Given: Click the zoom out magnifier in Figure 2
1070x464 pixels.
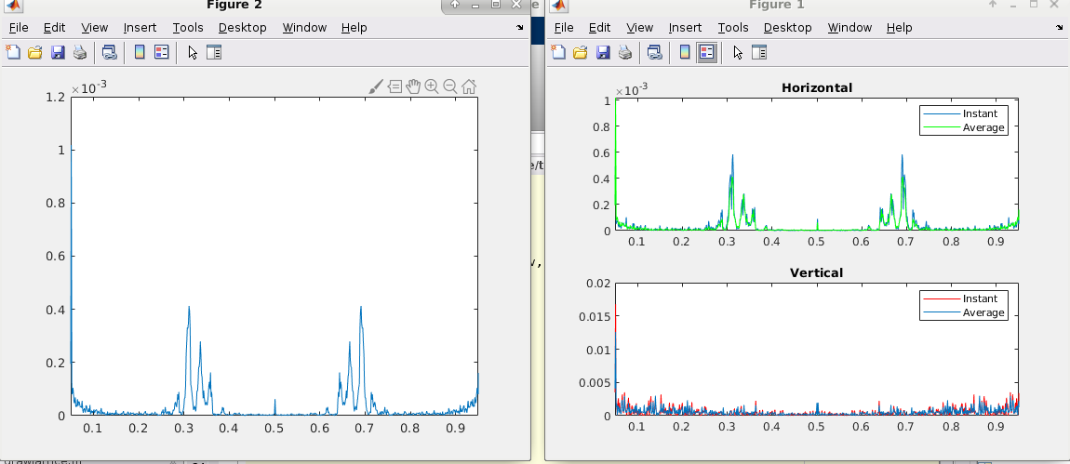Looking at the screenshot, I should click(450, 86).
